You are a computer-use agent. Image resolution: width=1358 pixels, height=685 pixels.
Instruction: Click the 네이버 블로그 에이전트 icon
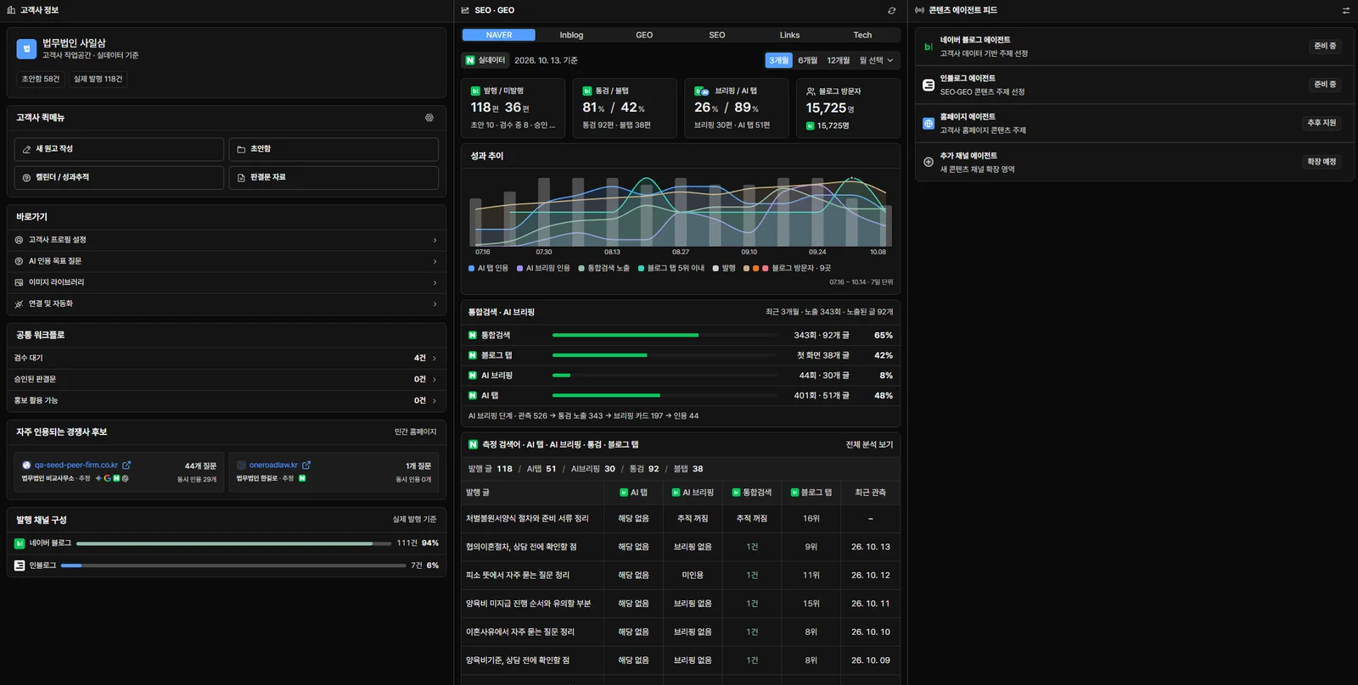click(929, 47)
